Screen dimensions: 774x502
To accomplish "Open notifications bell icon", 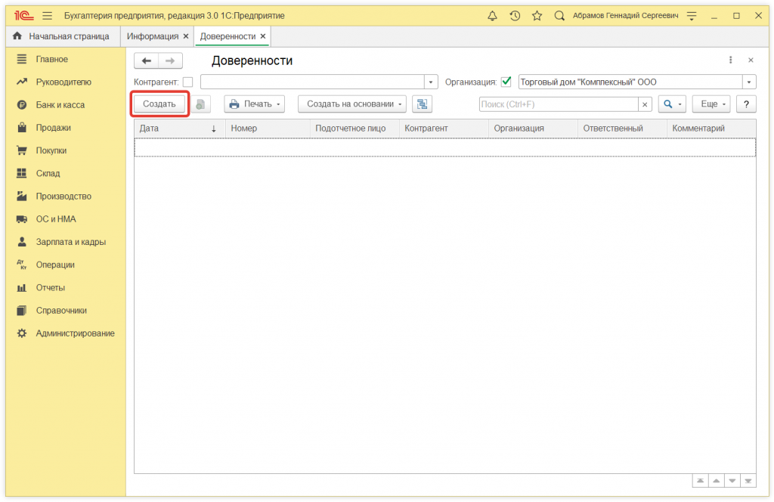I will 493,15.
